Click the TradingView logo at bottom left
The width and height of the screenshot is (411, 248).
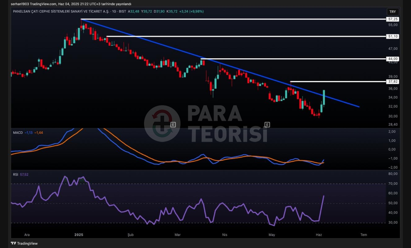(24, 243)
